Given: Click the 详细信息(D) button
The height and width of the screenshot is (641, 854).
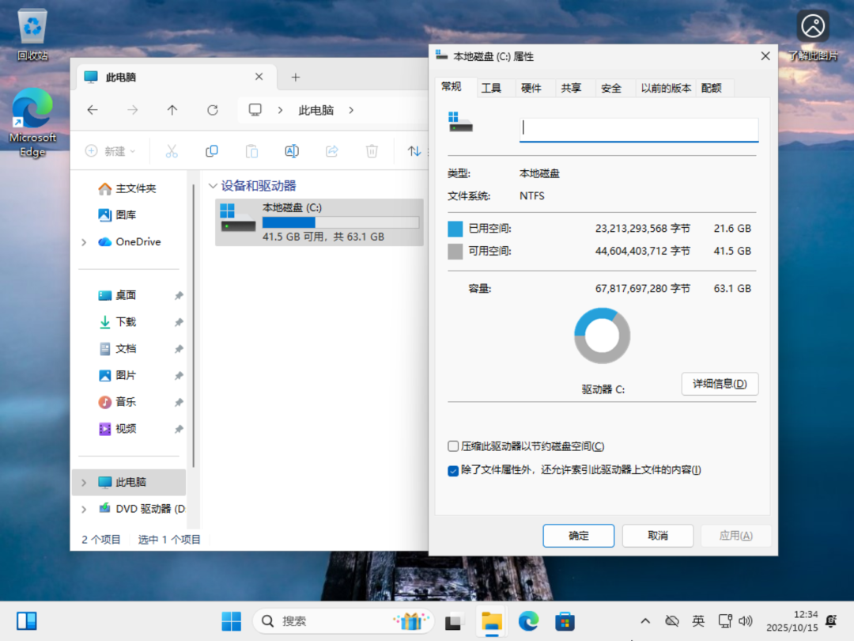Looking at the screenshot, I should tap(720, 384).
